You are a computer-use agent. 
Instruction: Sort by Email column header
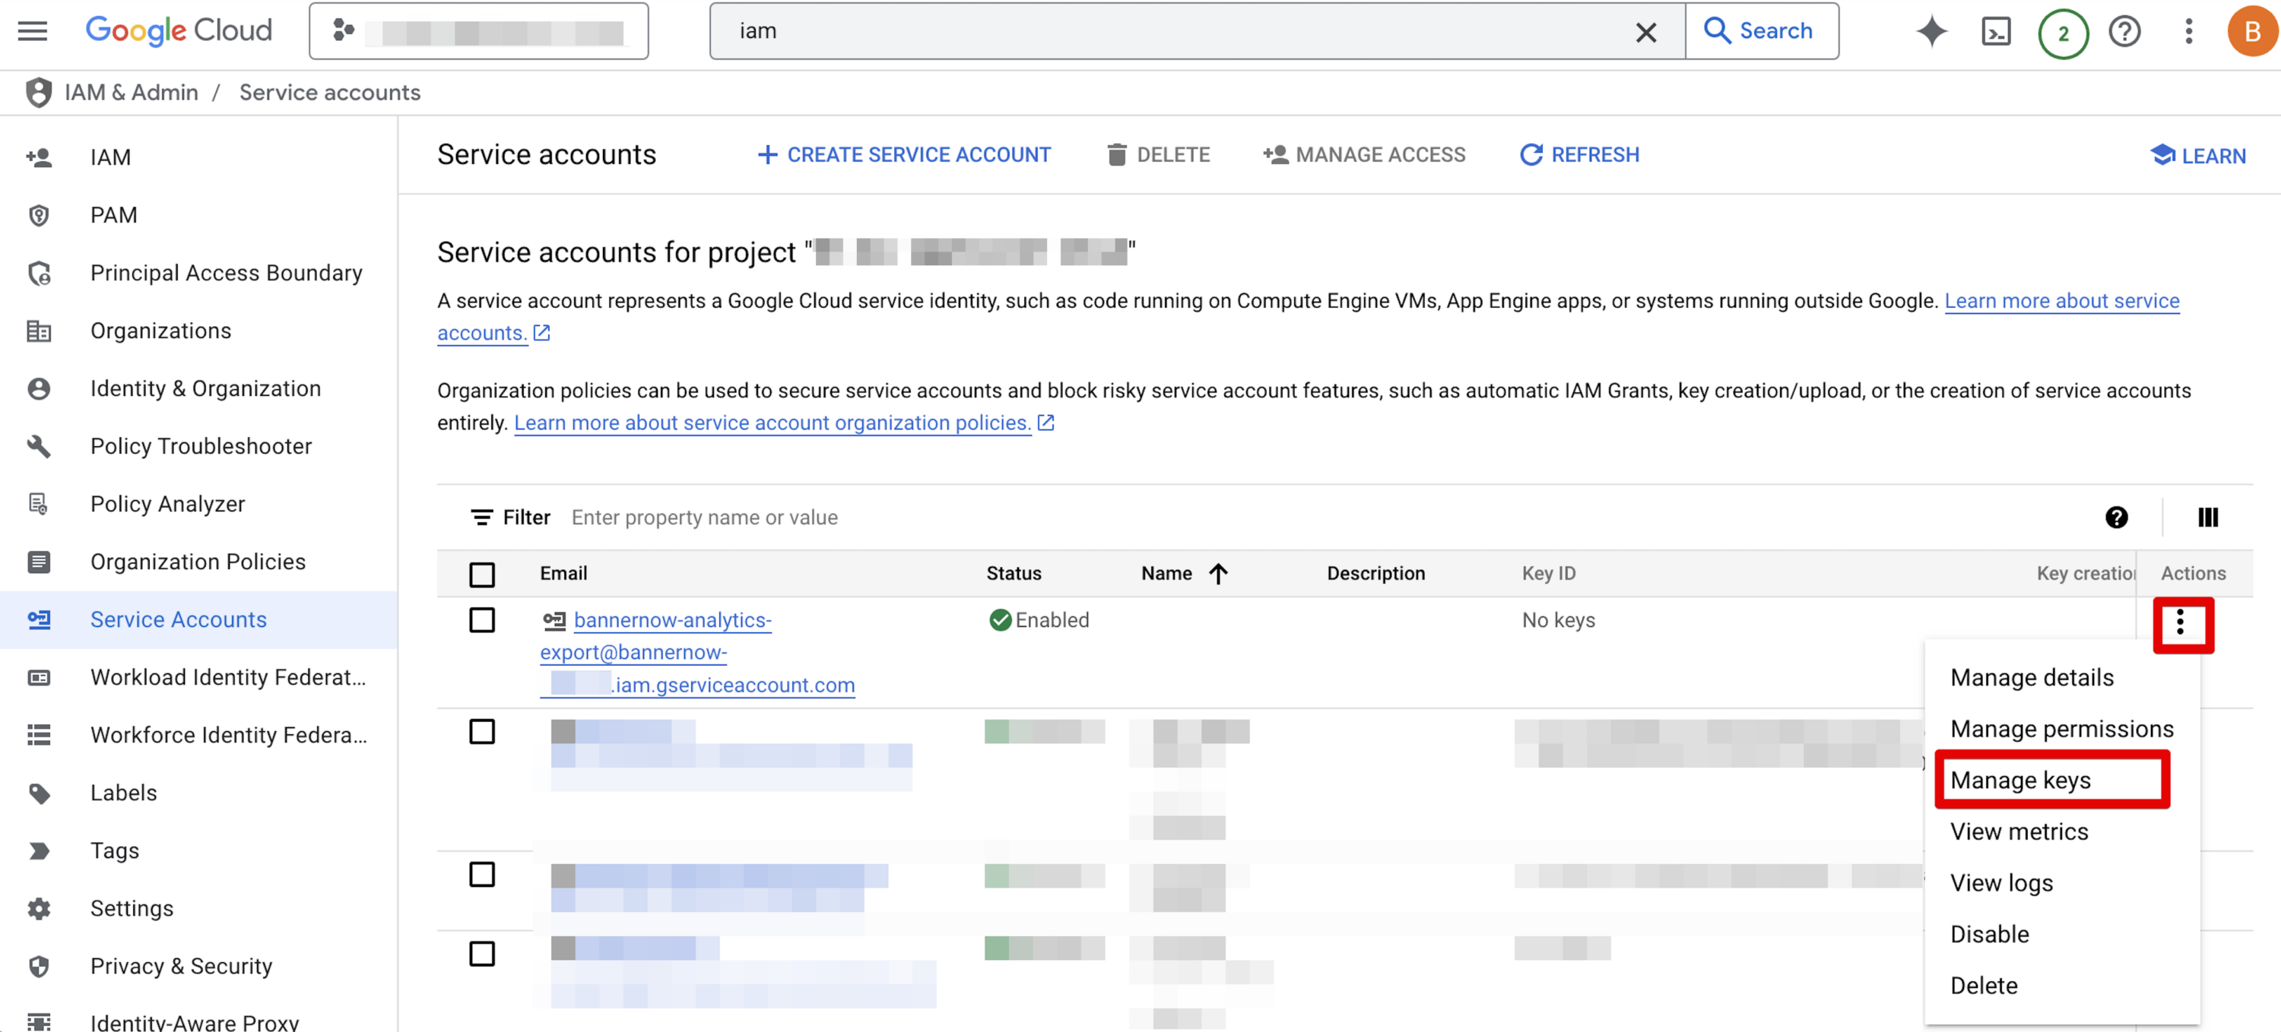564,574
